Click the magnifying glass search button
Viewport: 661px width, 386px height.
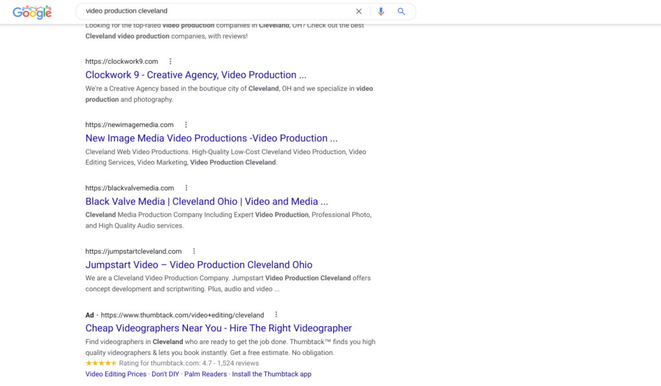(401, 12)
